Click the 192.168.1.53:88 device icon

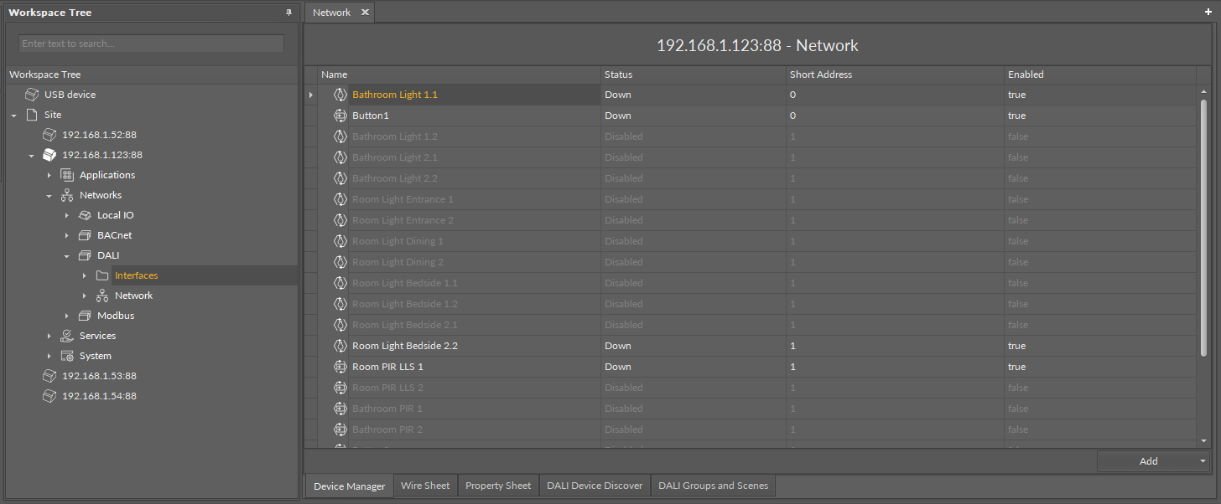coord(49,376)
